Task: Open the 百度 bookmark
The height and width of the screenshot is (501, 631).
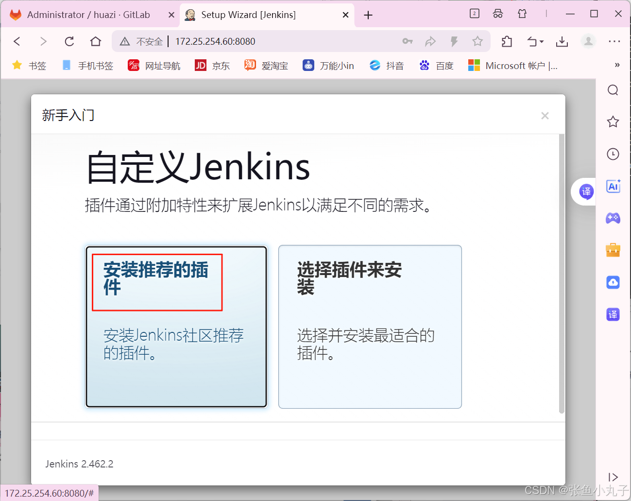Action: pyautogui.click(x=437, y=66)
